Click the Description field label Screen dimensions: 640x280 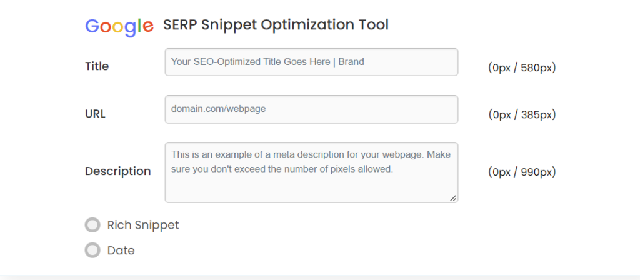pos(118,171)
